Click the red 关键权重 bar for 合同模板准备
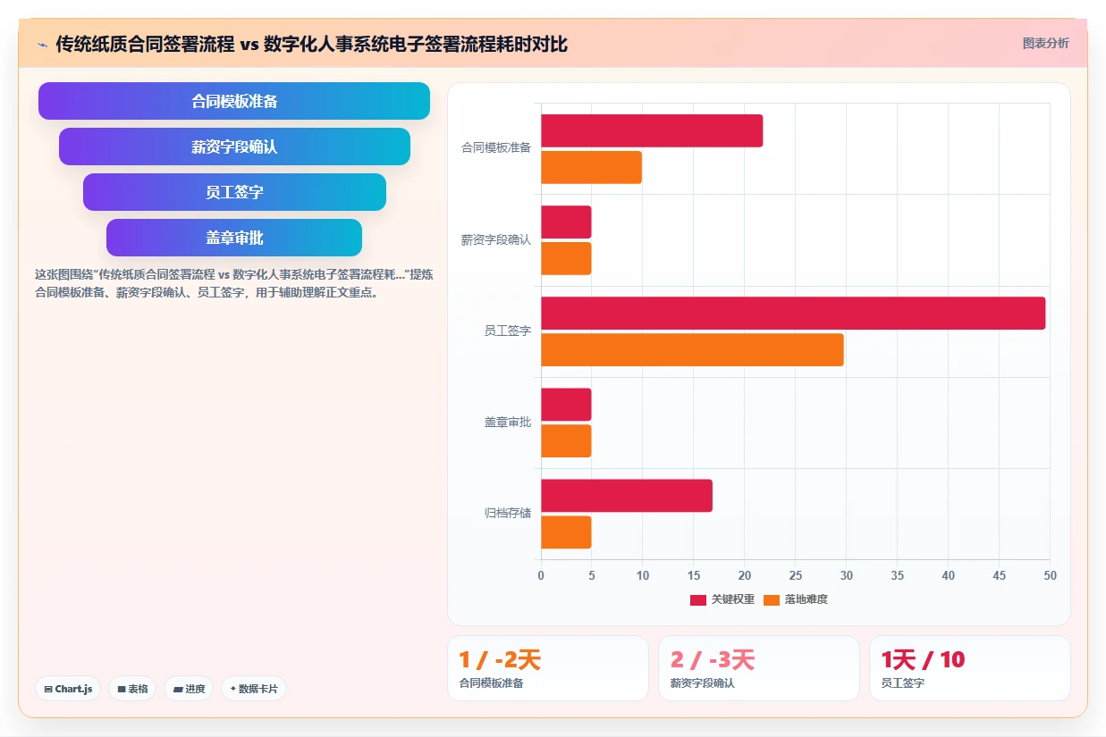 click(x=652, y=130)
